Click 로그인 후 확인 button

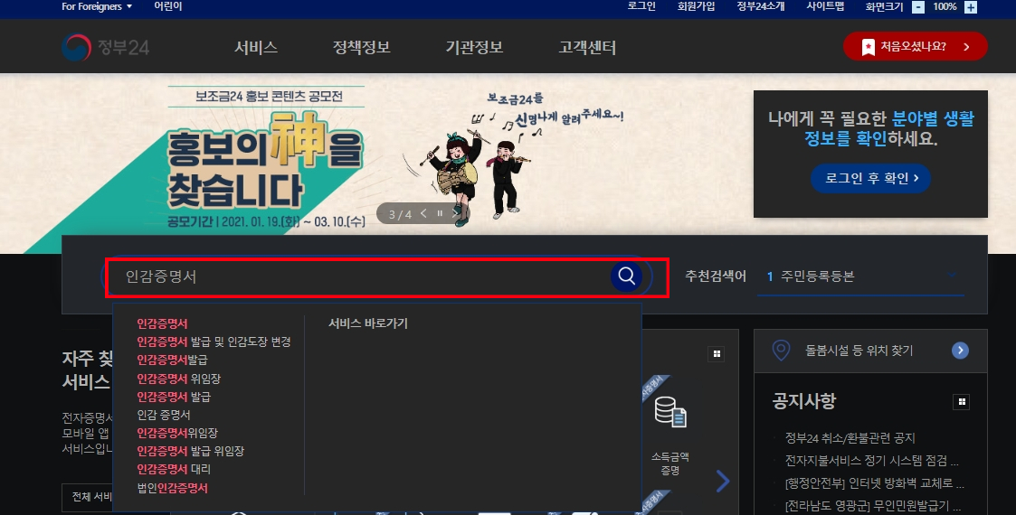(870, 179)
